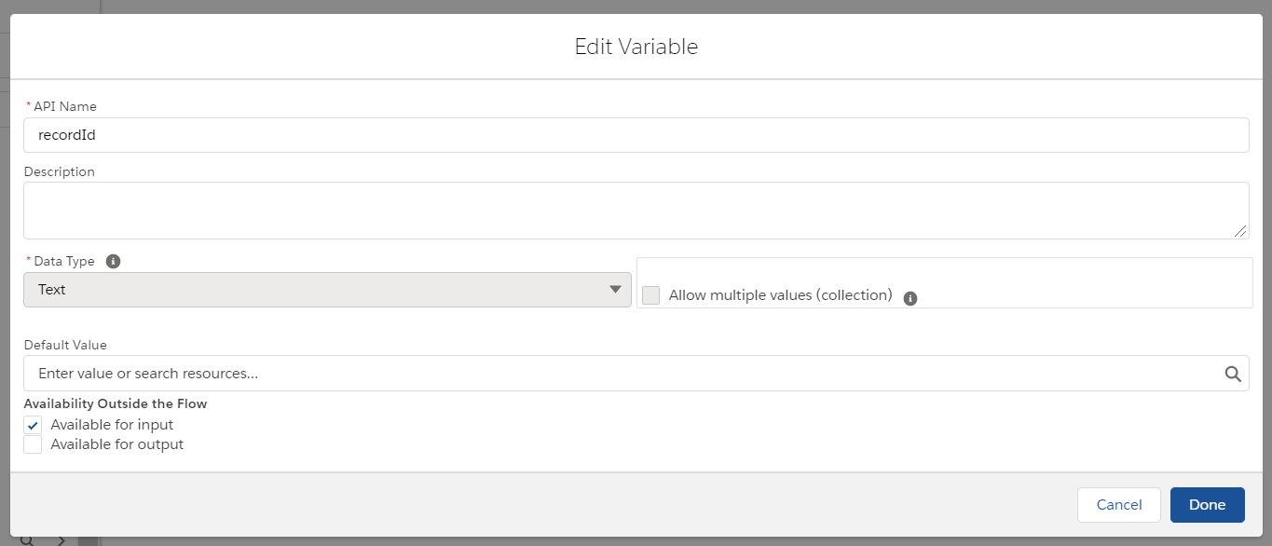Image resolution: width=1272 pixels, height=546 pixels.
Task: Click the Description resize handle corner
Action: pos(1241,231)
